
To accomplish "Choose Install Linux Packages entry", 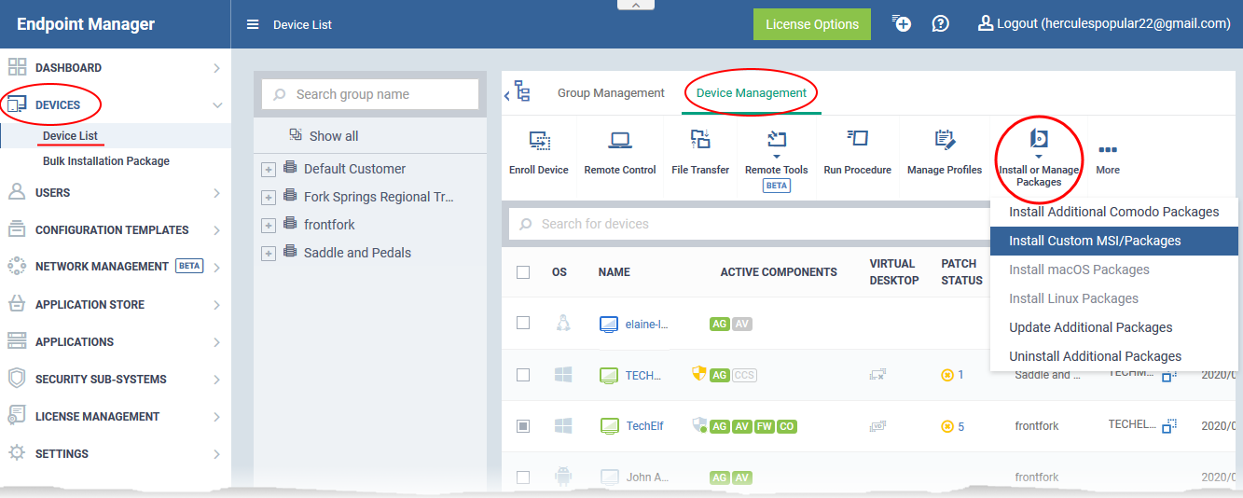I will pos(1114,298).
